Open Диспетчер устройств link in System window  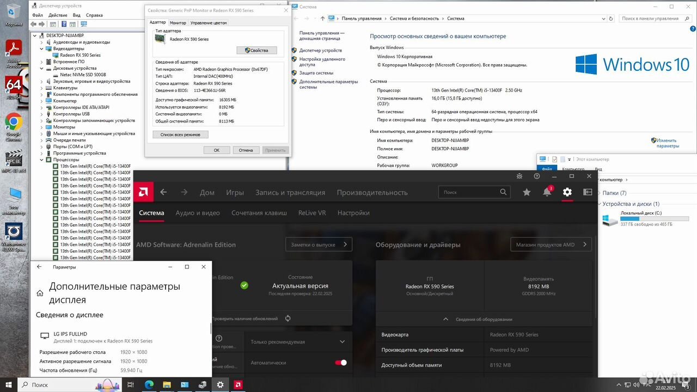(321, 50)
